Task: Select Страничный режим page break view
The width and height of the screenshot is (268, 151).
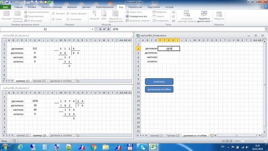Action: coord(36,12)
